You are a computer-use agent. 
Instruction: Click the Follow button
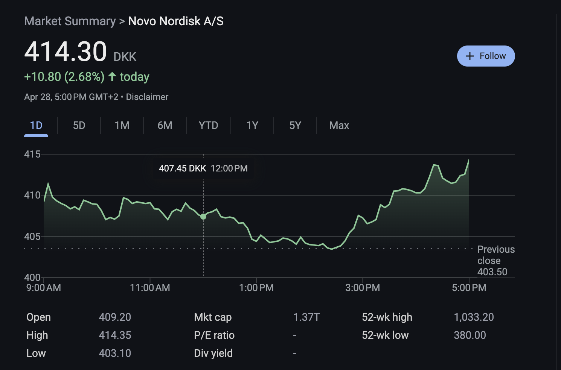click(486, 56)
